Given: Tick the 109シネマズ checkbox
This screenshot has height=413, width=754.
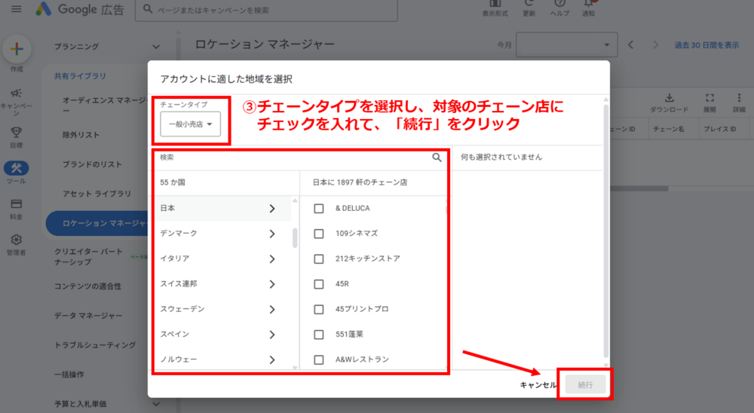Looking at the screenshot, I should 319,234.
